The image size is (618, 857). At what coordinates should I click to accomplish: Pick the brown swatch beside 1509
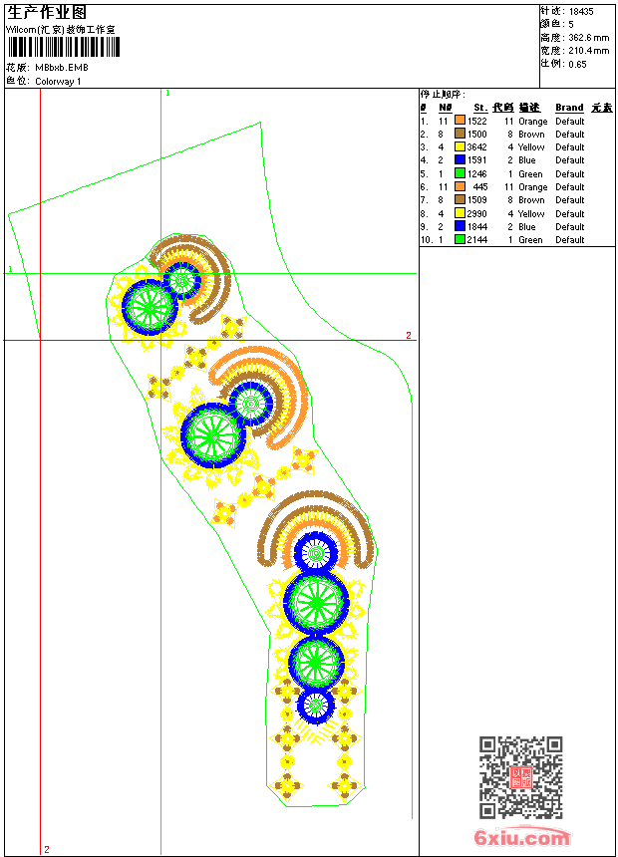(460, 199)
